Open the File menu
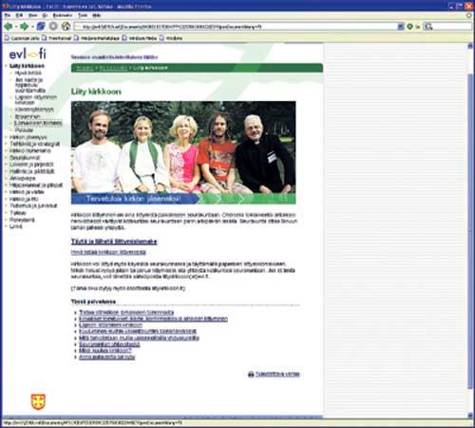This screenshot has height=428, width=475. click(x=8, y=15)
